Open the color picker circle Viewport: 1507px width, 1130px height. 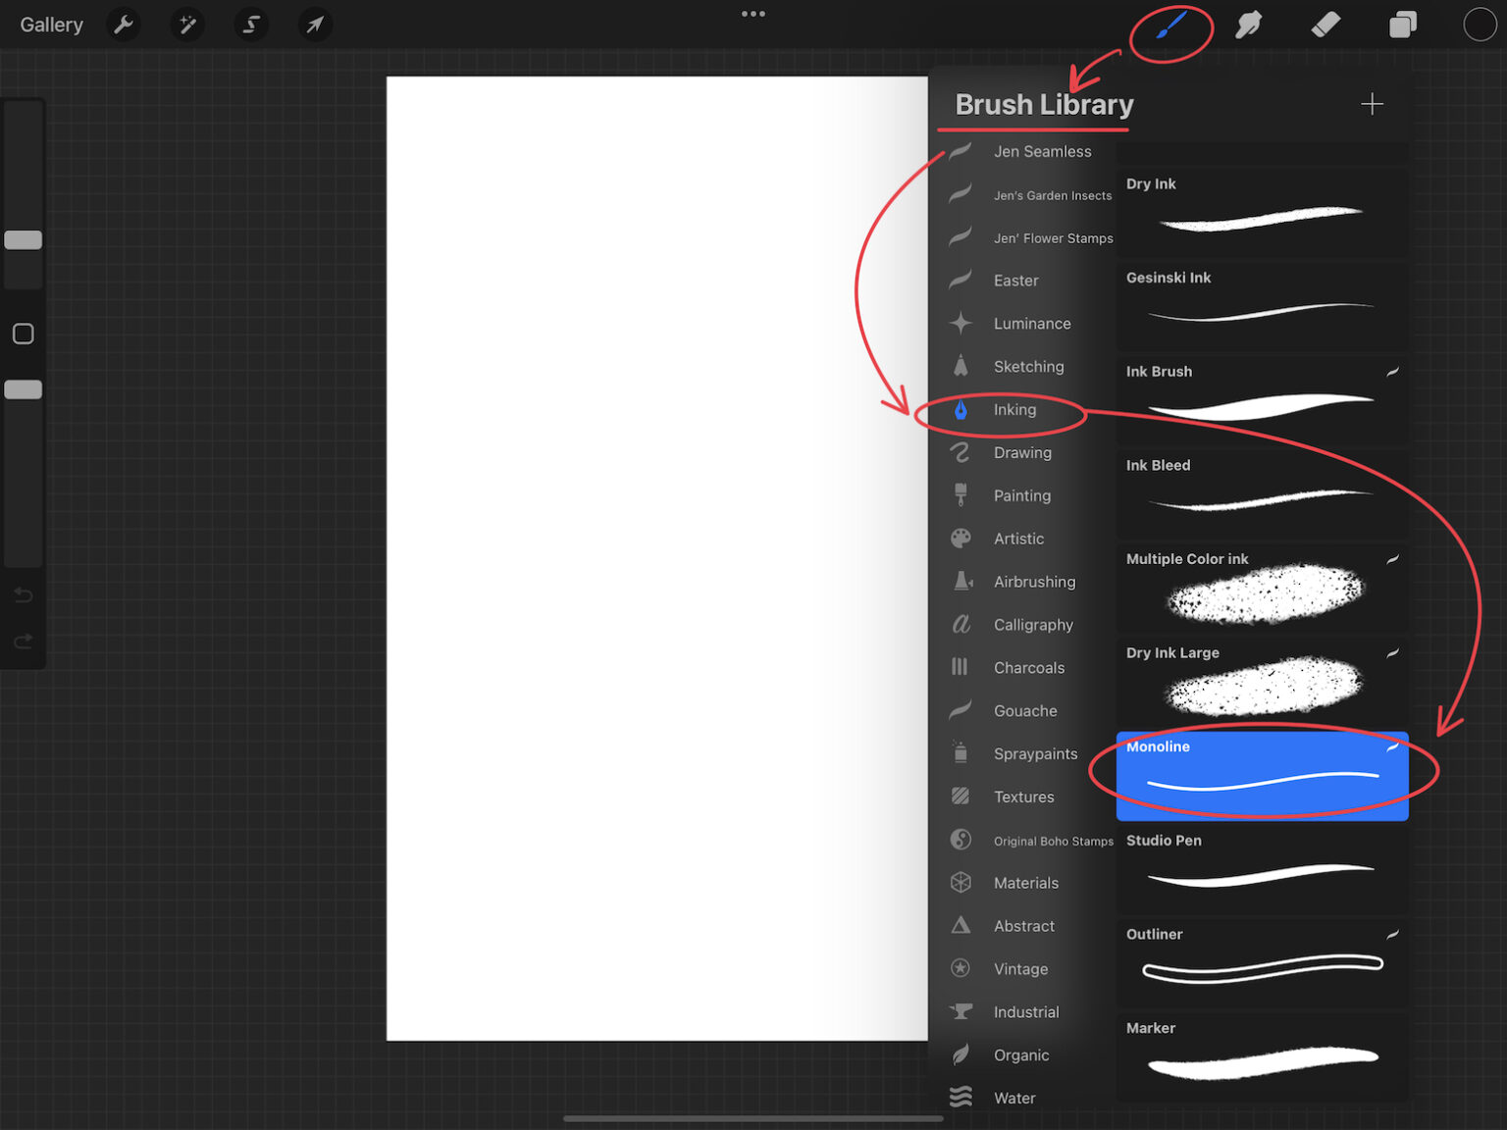click(1480, 25)
